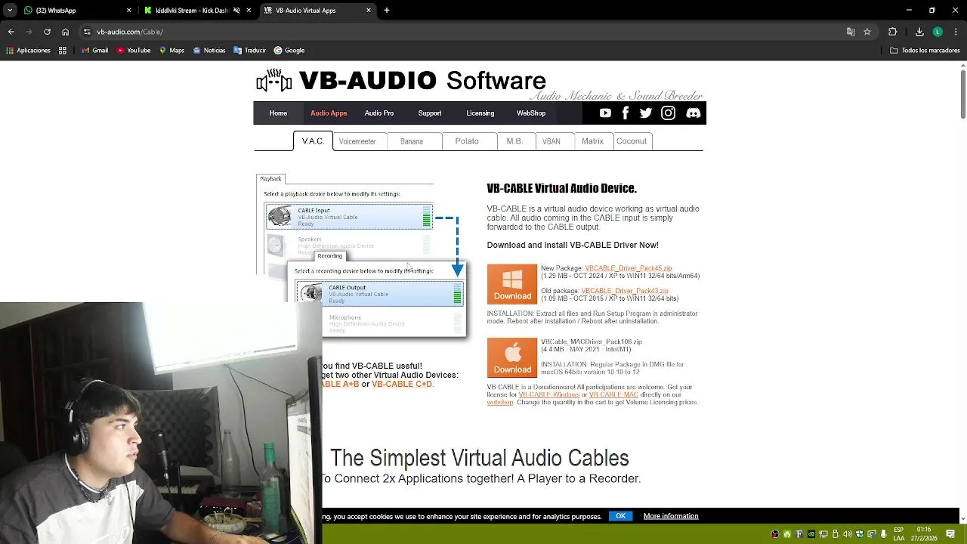Click the Apple Mac Download button

click(x=512, y=357)
